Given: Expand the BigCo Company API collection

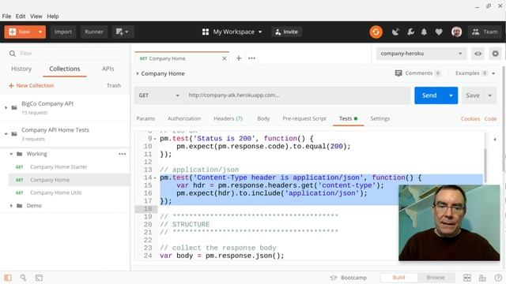Looking at the screenshot, I should pos(6,107).
